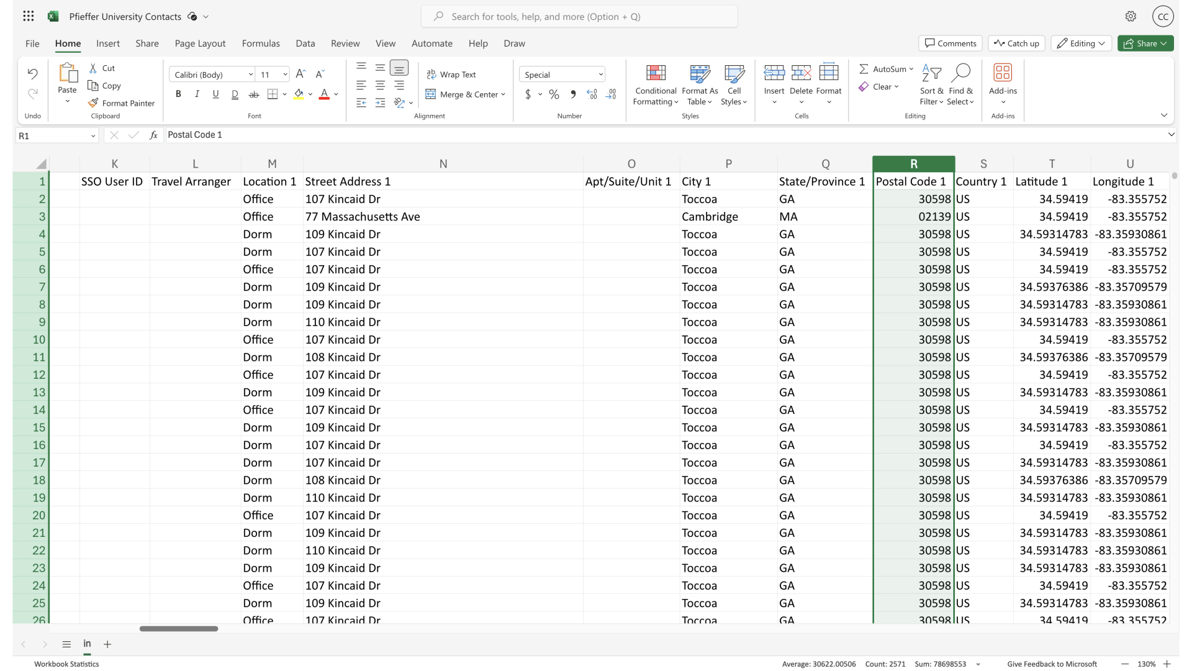Image resolution: width=1192 pixels, height=671 pixels.
Task: Open the number format dropdown showing Special
Action: coord(562,74)
